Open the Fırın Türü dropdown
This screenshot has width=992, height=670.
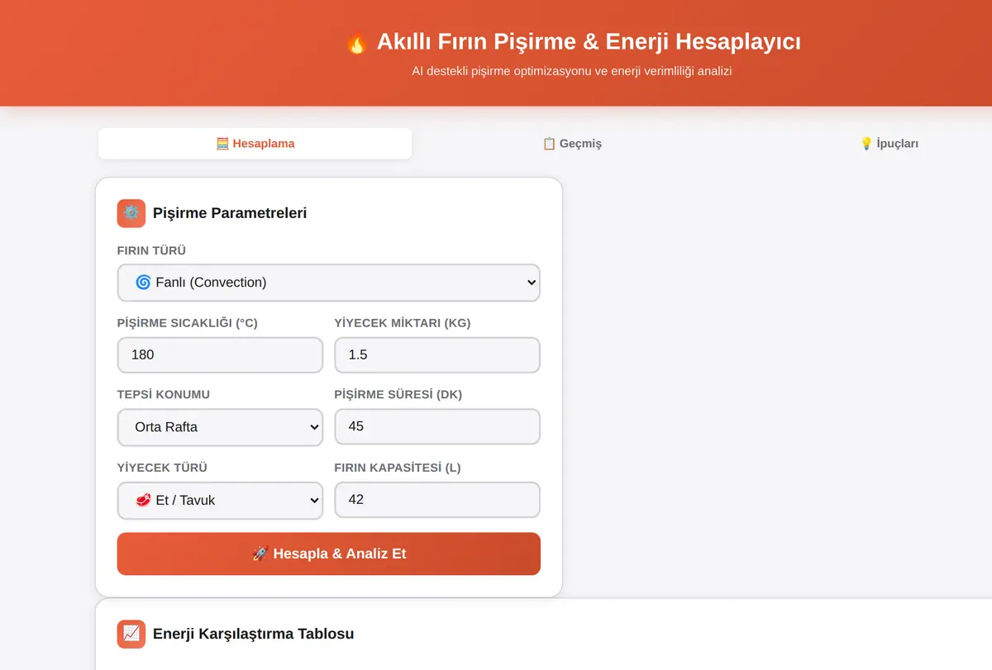click(x=329, y=283)
